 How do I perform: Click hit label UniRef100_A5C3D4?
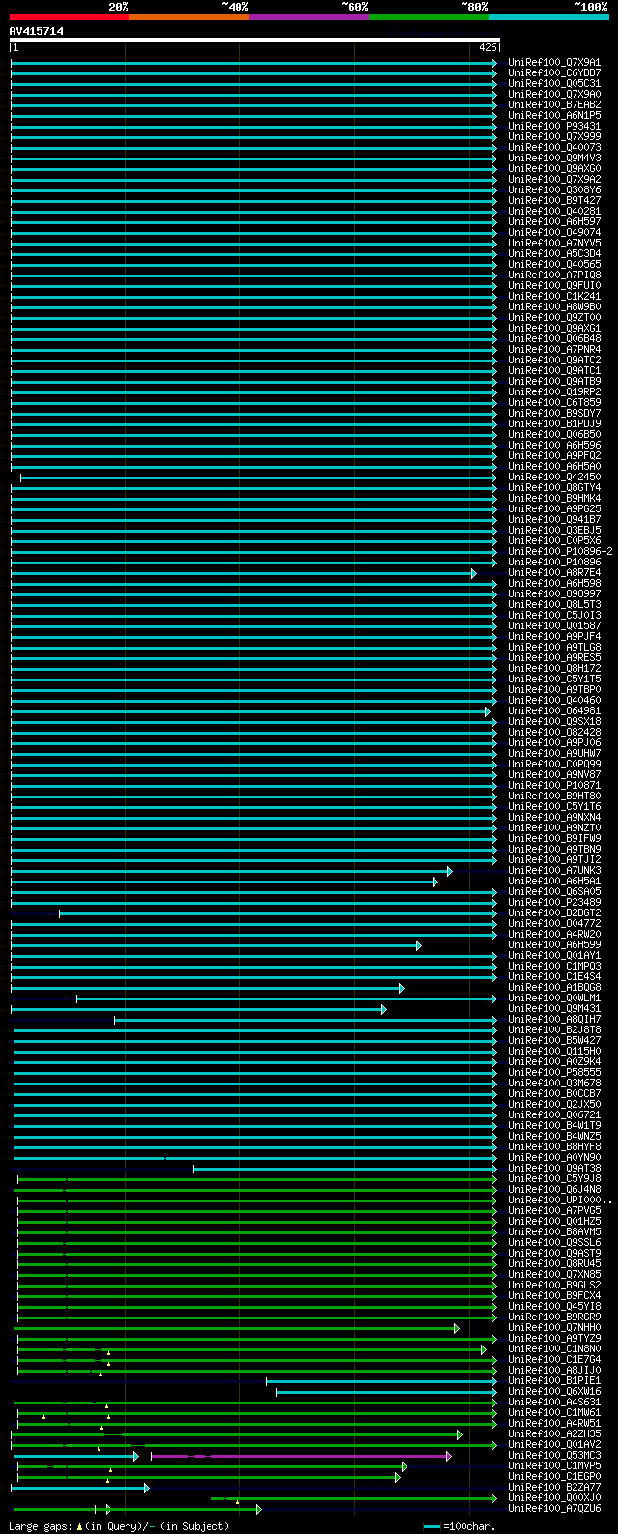click(554, 254)
